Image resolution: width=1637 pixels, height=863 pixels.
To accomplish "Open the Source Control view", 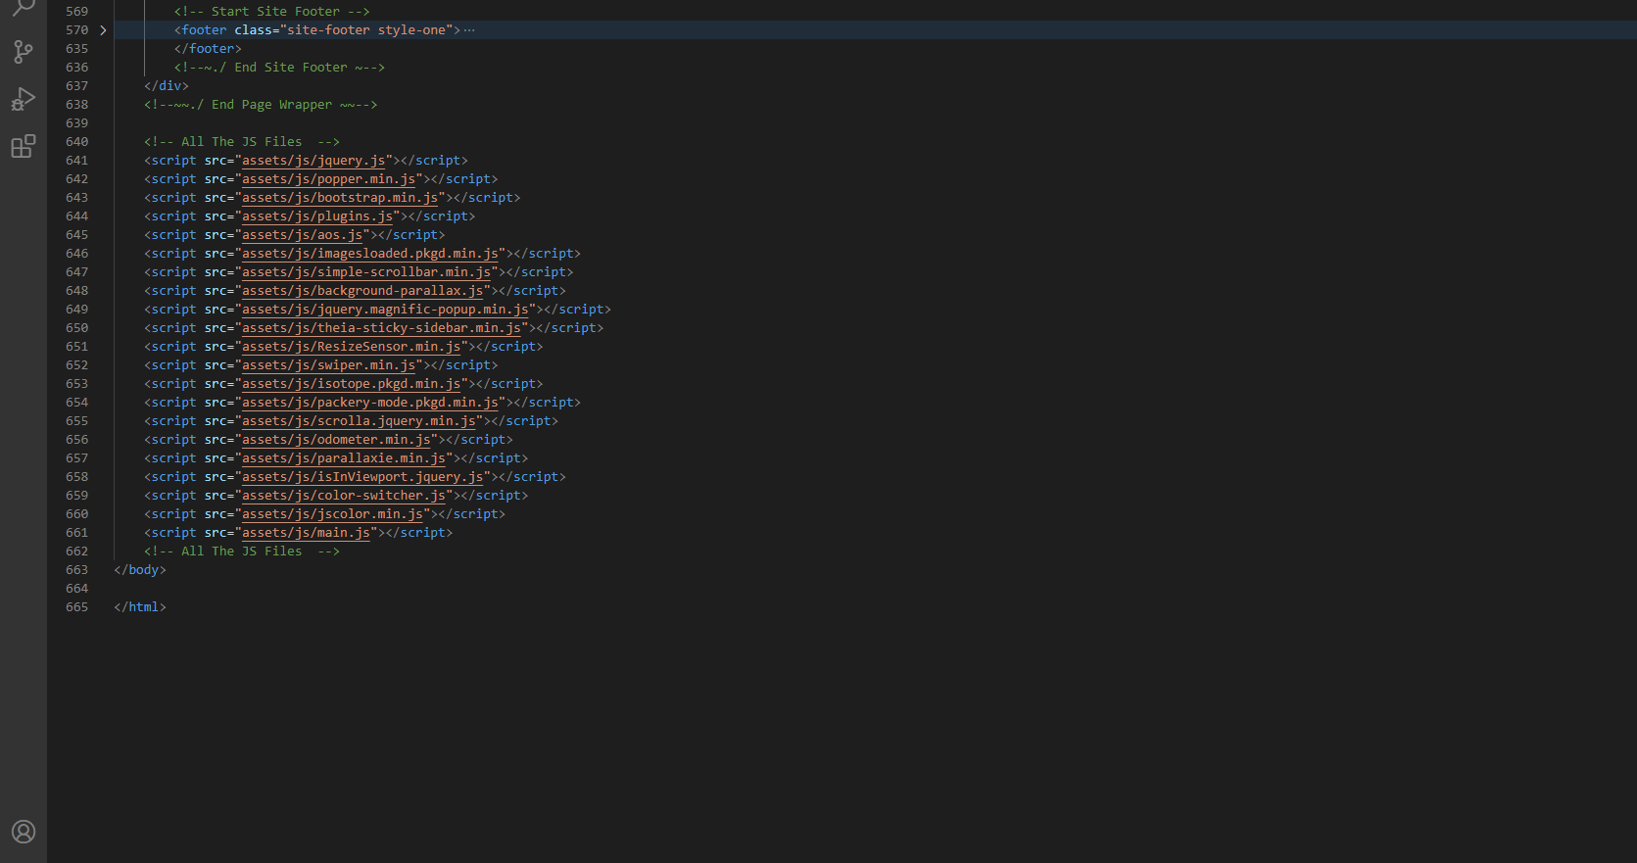I will pos(24,52).
